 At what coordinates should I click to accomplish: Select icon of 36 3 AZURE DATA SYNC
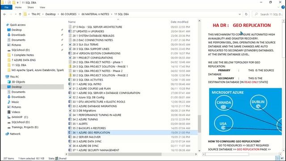[x=70, y=141]
